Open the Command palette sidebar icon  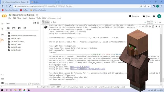(x=2, y=79)
